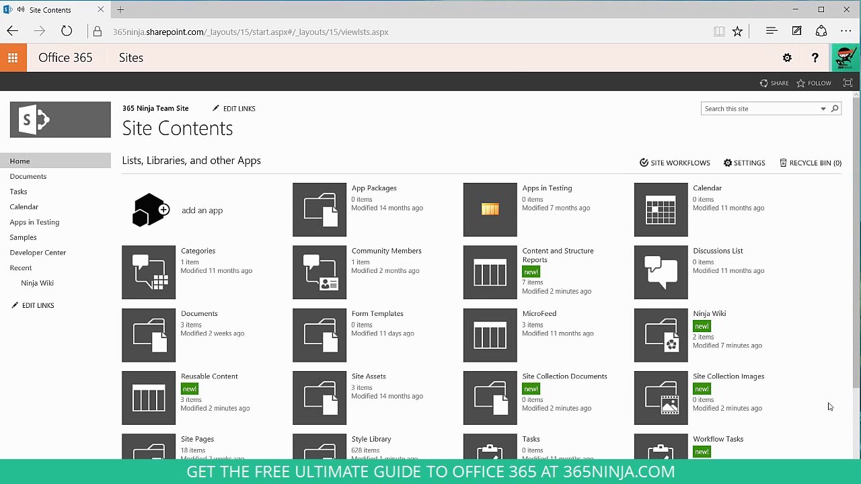Image resolution: width=861 pixels, height=484 pixels.
Task: Open Content and Structure Reports icon
Action: pos(490,272)
